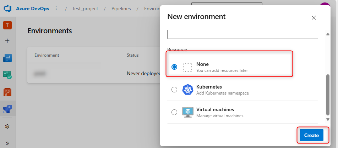Click the scrollbar up arrow in dialog
This screenshot has width=338, height=148.
pyautogui.click(x=328, y=34)
